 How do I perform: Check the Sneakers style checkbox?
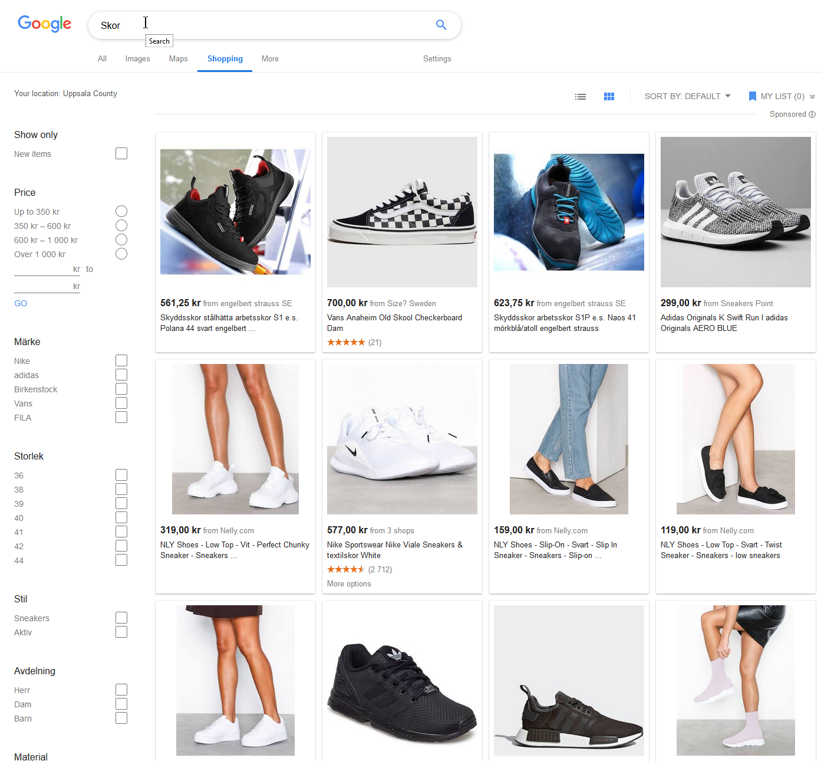click(x=121, y=618)
